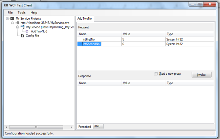Click the WCF Test Client title bar icon

(6, 5)
